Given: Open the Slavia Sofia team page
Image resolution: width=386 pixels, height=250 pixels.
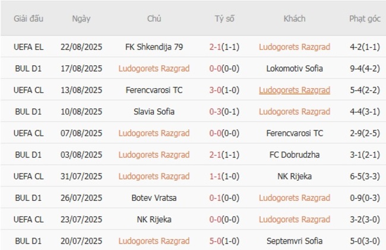Looking at the screenshot, I should [154, 111].
